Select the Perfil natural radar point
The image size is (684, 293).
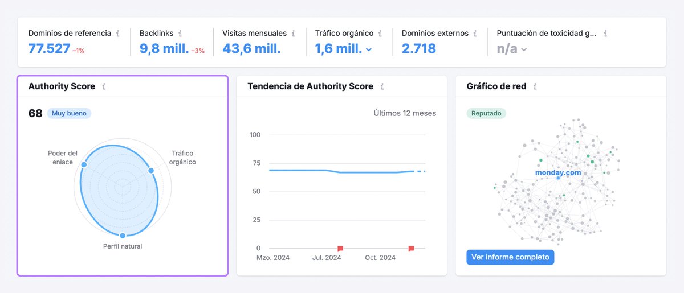(122, 235)
